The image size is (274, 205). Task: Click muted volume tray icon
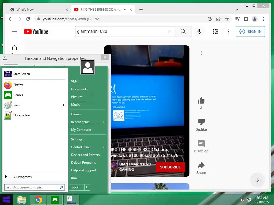pos(242,200)
